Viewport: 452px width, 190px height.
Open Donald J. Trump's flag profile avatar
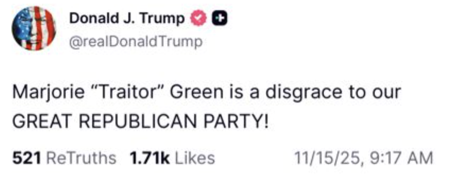34,28
